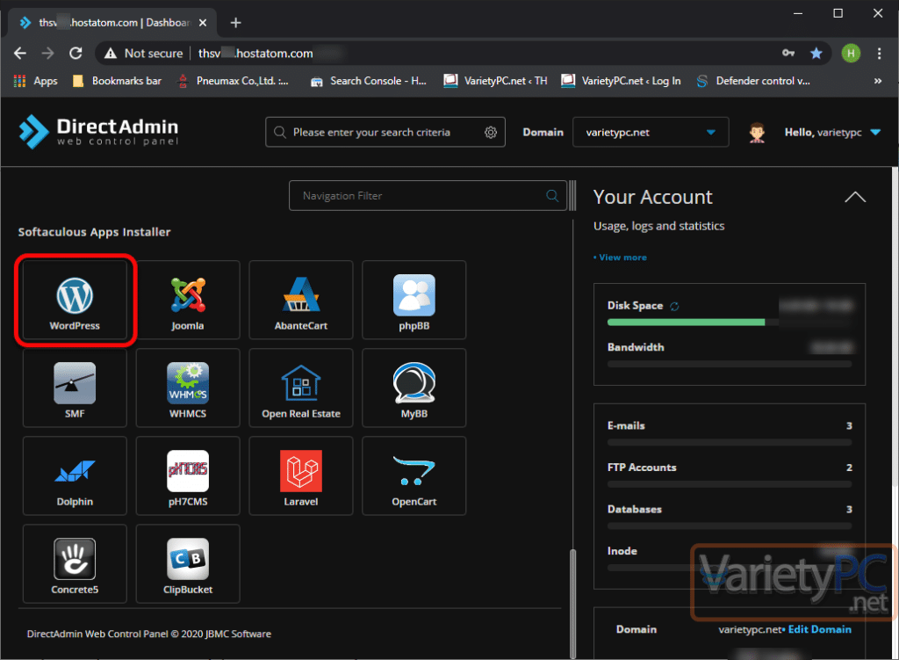Focus the Navigation Filter field

click(428, 196)
